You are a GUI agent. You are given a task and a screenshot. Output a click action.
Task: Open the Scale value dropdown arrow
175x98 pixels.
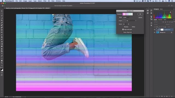click(127, 24)
